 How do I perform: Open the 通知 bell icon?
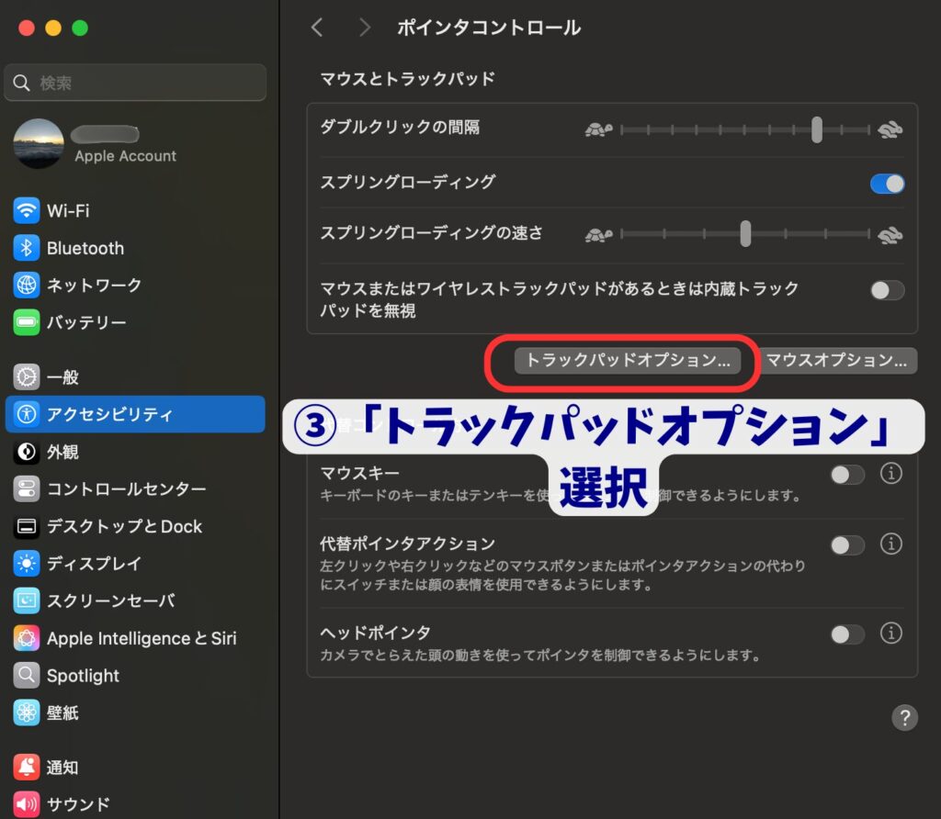pos(27,767)
